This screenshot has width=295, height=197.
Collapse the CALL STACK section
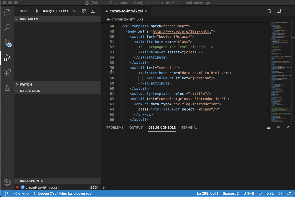click(x=17, y=91)
